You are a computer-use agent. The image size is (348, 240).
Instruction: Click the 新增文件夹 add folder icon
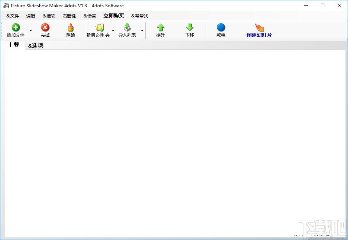pyautogui.click(x=100, y=28)
